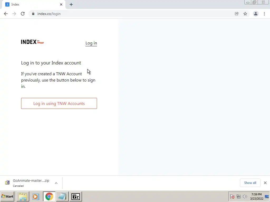This screenshot has width=270, height=202.
Task: Open the Chrome profile avatar menu
Action: [x=256, y=14]
